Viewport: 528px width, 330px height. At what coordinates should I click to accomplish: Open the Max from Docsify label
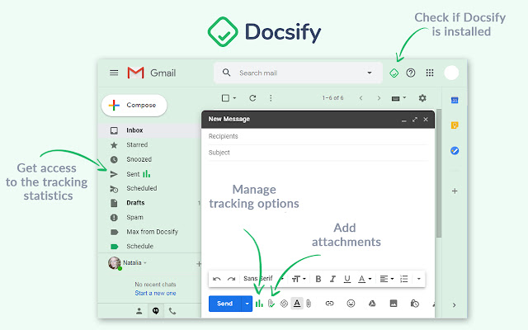pos(150,232)
